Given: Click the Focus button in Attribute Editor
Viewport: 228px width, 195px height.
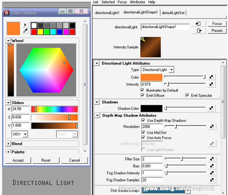Looking at the screenshot, I should pos(217,24).
